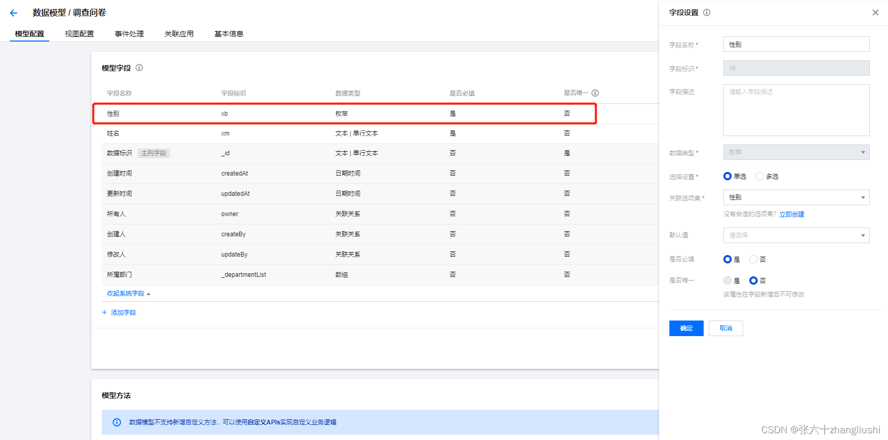Viewport: 888px width, 440px height.
Task: Click the info icon in 模型方法 notice
Action: pos(117,422)
